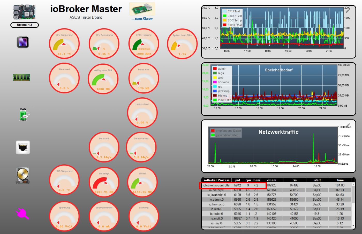Viewport: 362px width, 234px height.
Task: Click the pencil edit icon on Netzwerktraffic chart
Action: point(348,126)
